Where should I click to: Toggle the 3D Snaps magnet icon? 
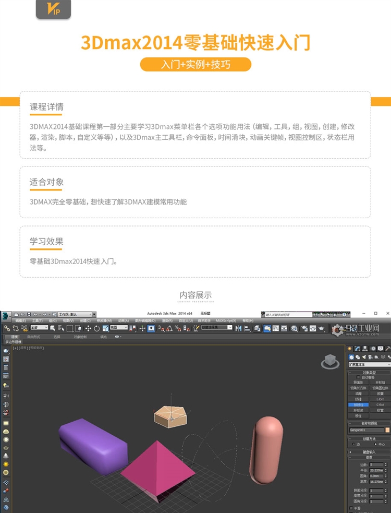(162, 328)
